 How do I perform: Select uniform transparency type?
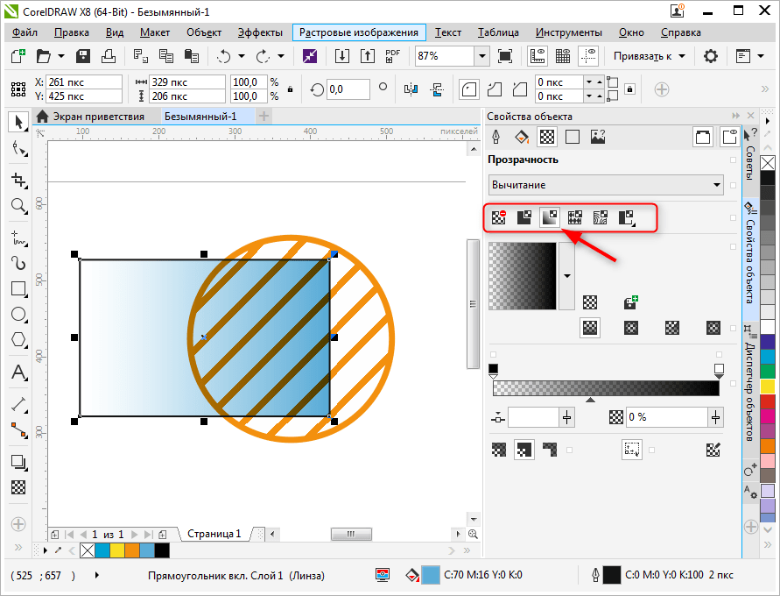[x=524, y=217]
